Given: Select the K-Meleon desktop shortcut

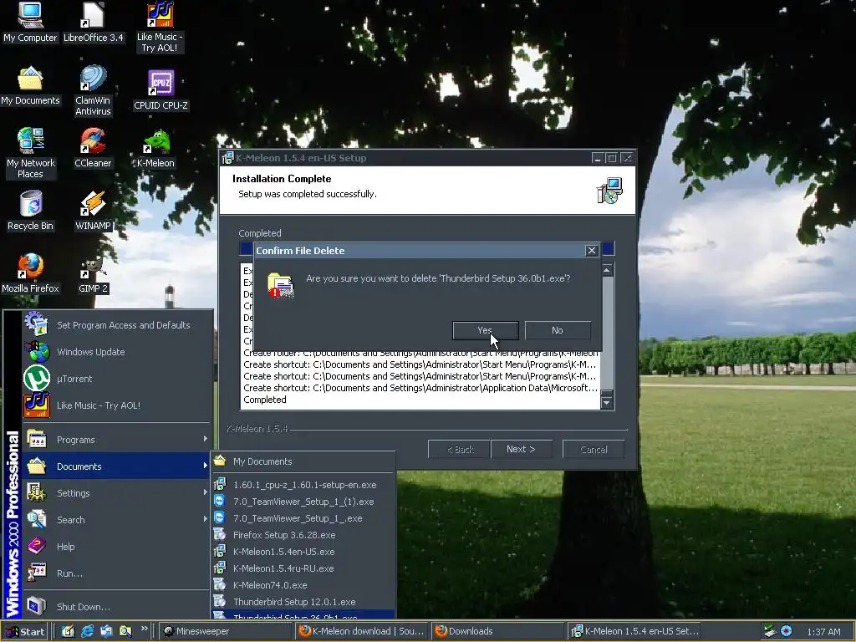Looking at the screenshot, I should (x=155, y=148).
